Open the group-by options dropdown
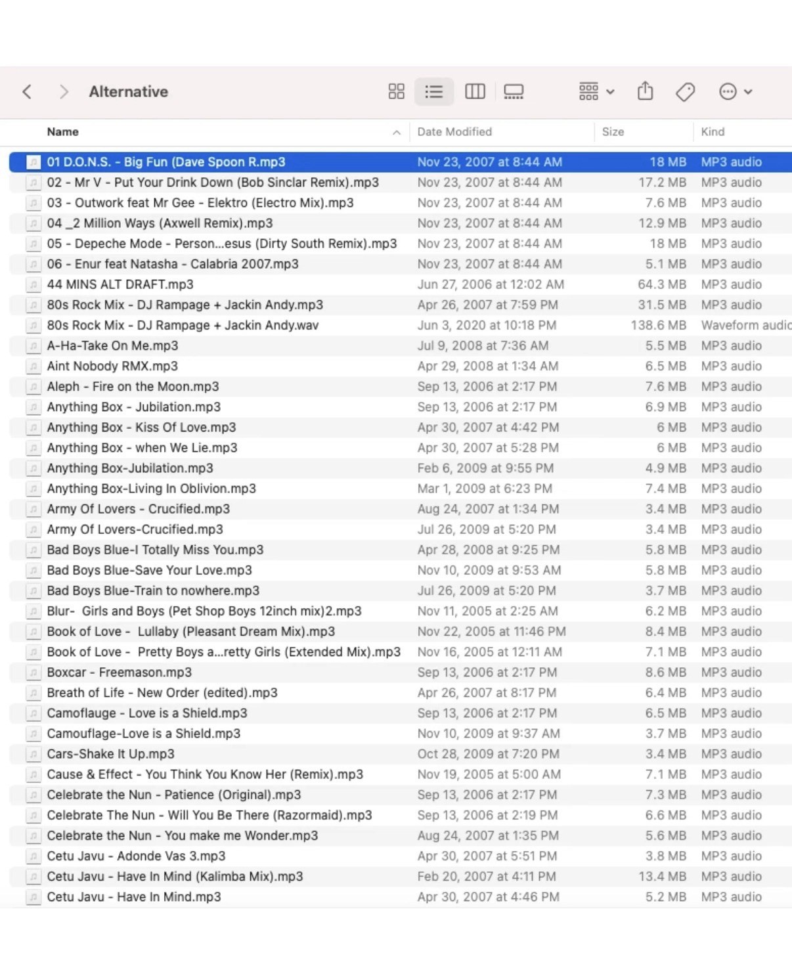The width and height of the screenshot is (792, 974). (x=596, y=92)
